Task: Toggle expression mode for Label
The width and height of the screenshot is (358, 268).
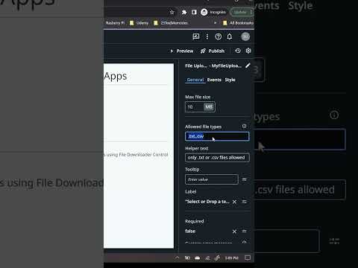Action: pos(245,202)
